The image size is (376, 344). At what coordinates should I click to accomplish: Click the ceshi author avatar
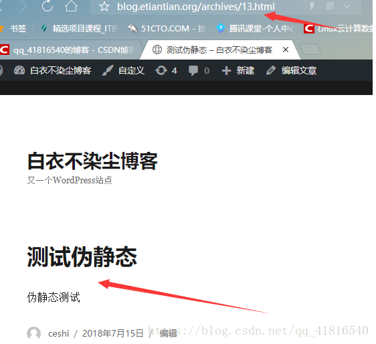point(33,333)
